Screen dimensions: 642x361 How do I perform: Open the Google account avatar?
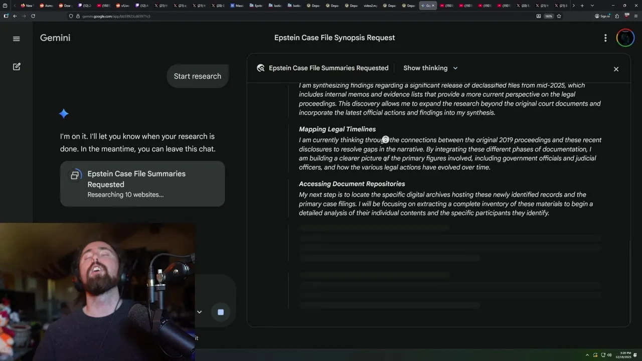click(625, 38)
